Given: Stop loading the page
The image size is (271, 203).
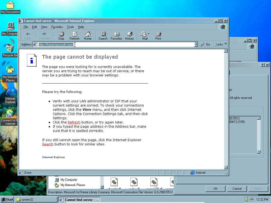Looking at the screenshot, I should [x=61, y=36].
